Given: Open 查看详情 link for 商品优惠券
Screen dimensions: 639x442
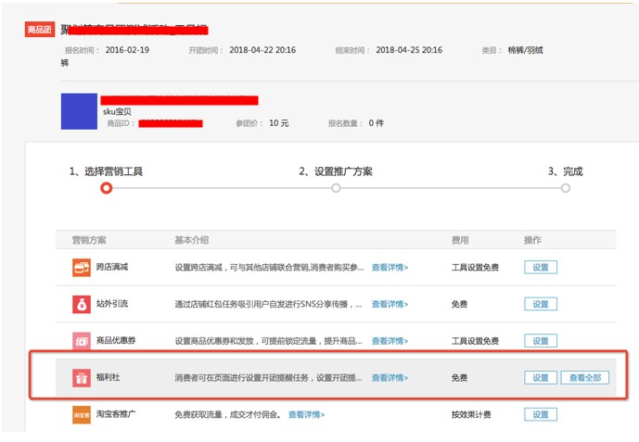Looking at the screenshot, I should click(x=390, y=341).
